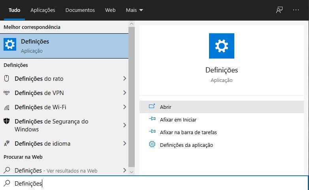The width and height of the screenshot is (309, 190).
Task: Click the search box containing Definições
Action: tap(154, 183)
